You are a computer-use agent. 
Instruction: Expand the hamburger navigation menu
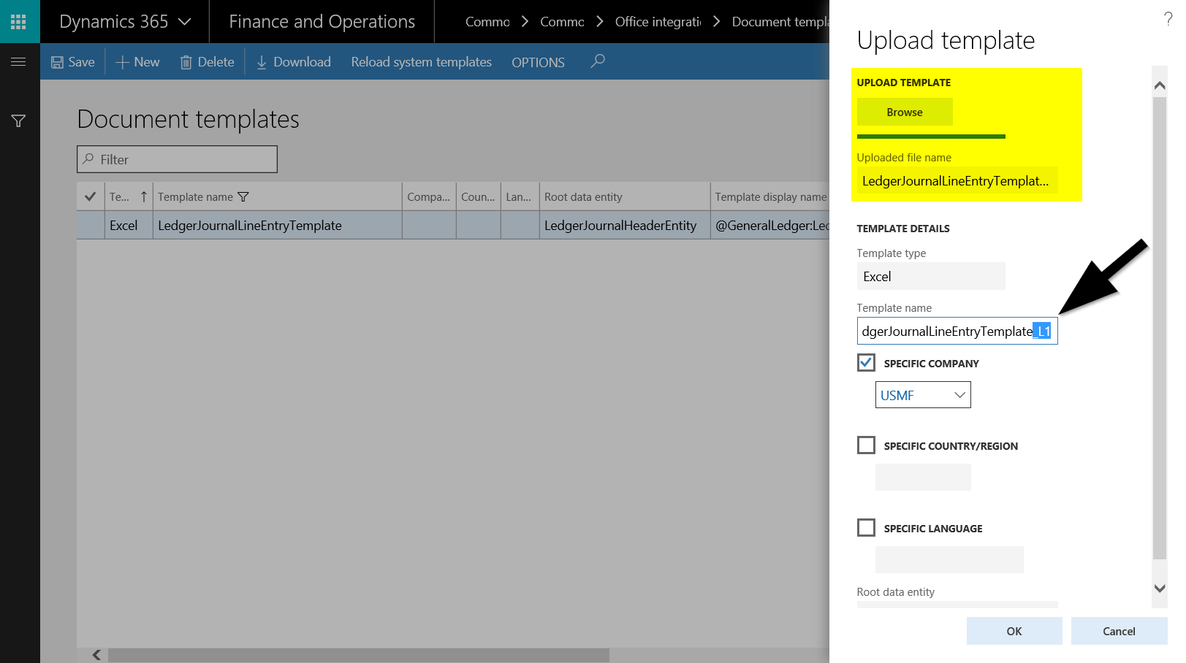(19, 62)
